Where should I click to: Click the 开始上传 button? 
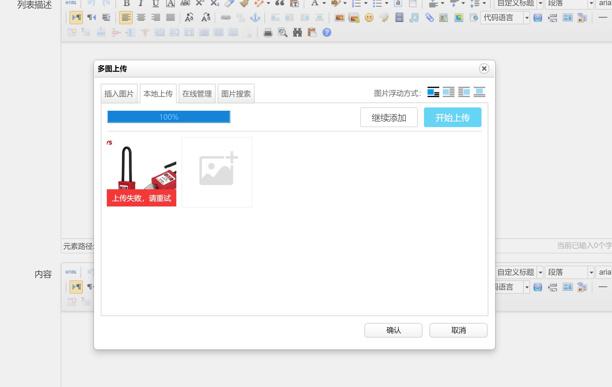click(452, 118)
